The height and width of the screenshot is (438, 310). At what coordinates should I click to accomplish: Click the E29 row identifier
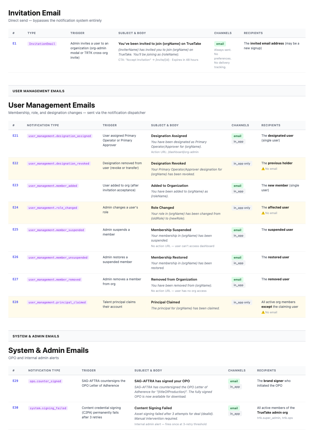pyautogui.click(x=15, y=381)
